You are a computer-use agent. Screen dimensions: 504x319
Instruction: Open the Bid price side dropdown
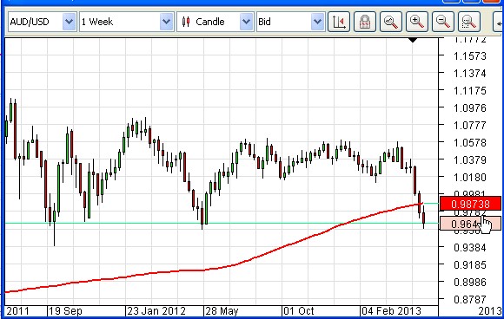pyautogui.click(x=317, y=22)
